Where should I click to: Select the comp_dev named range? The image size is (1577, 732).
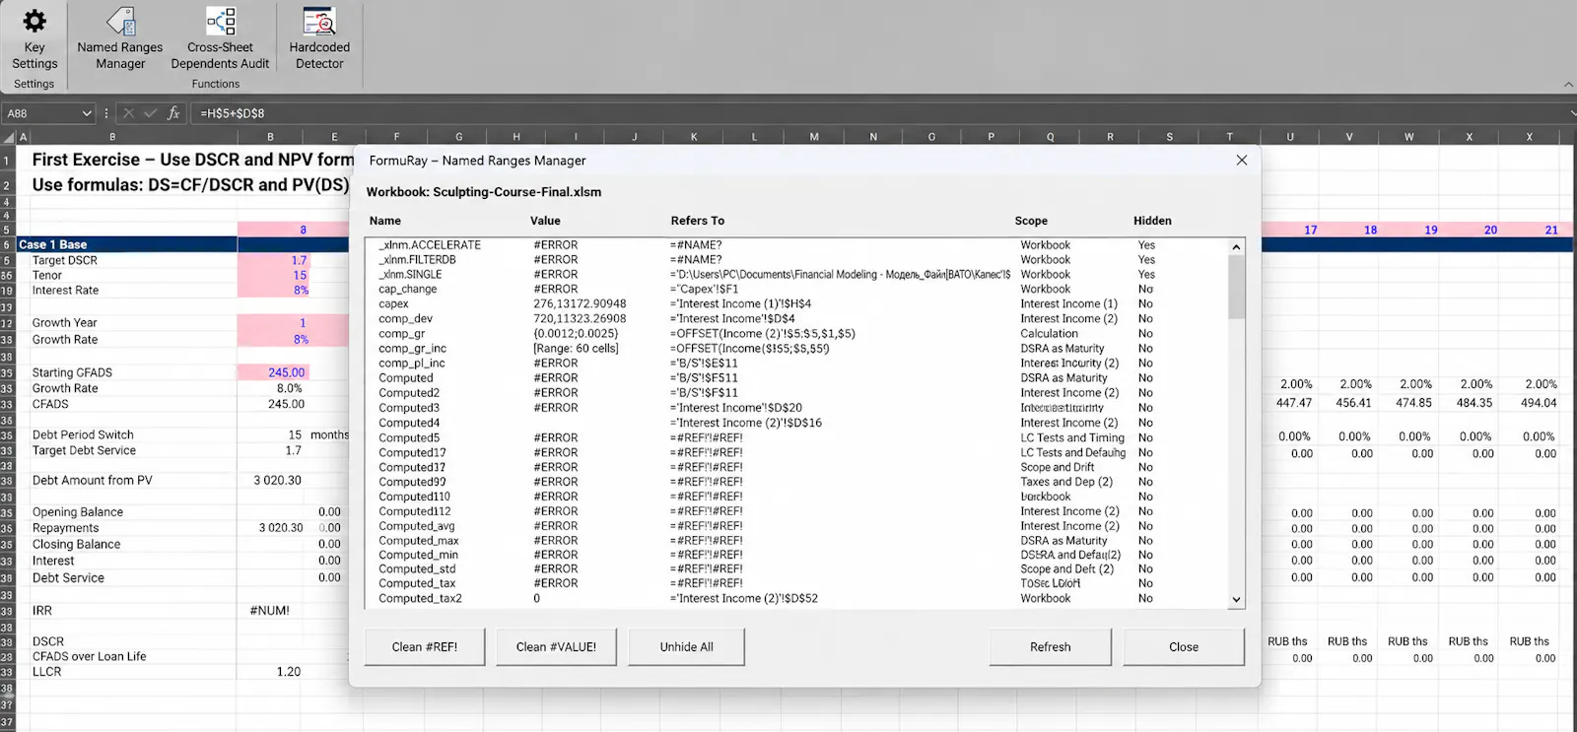[796, 319]
